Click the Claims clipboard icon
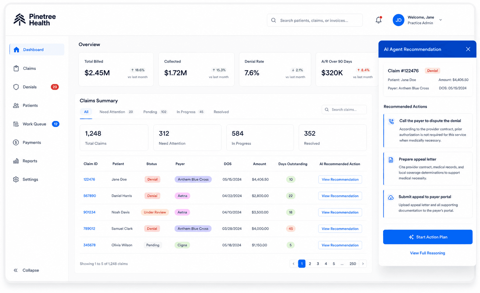 point(16,68)
